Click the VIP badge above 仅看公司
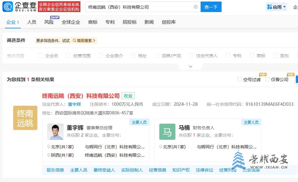 coord(291,75)
